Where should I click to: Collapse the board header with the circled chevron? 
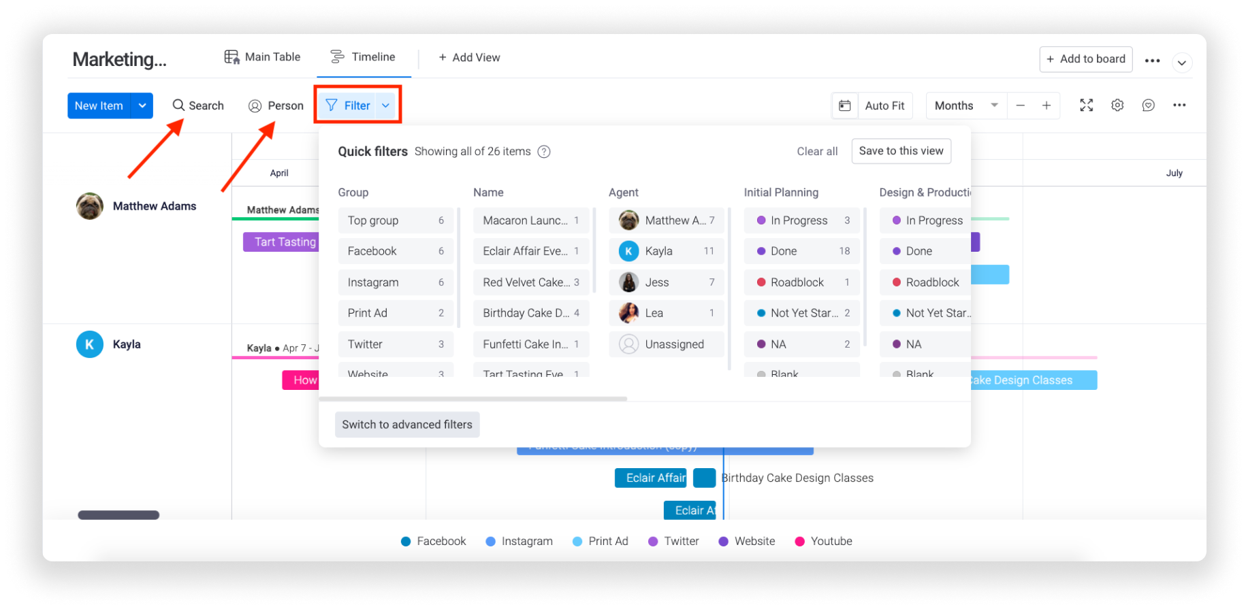click(x=1182, y=63)
